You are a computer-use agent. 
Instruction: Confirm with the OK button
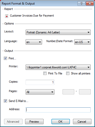pos(61,121)
